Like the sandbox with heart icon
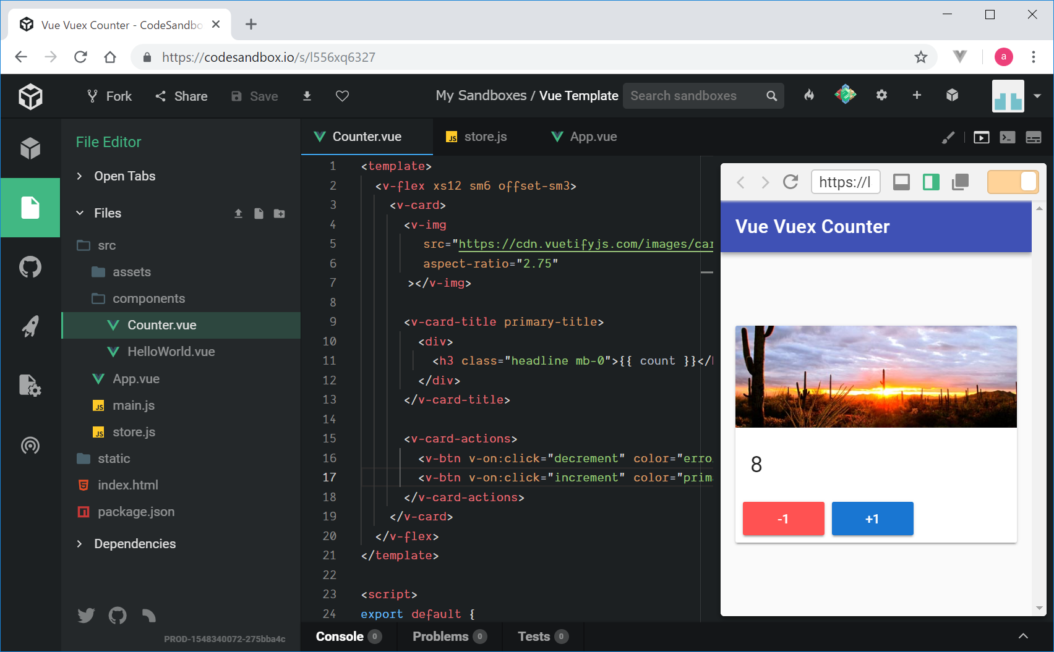This screenshot has width=1054, height=652. pyautogui.click(x=342, y=96)
